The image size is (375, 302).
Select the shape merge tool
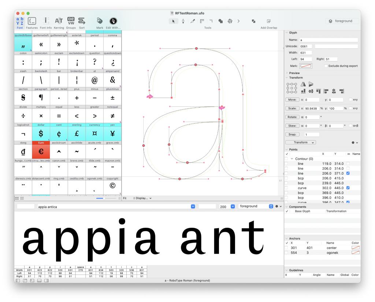[220, 21]
